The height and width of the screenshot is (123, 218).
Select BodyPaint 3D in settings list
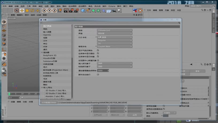pos(50,55)
